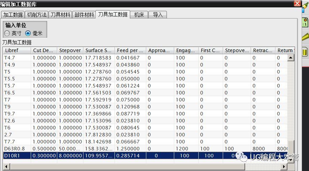Click the yellow cylinder icon
Viewport: 309px width, 171px height.
pyautogui.click(x=305, y=52)
